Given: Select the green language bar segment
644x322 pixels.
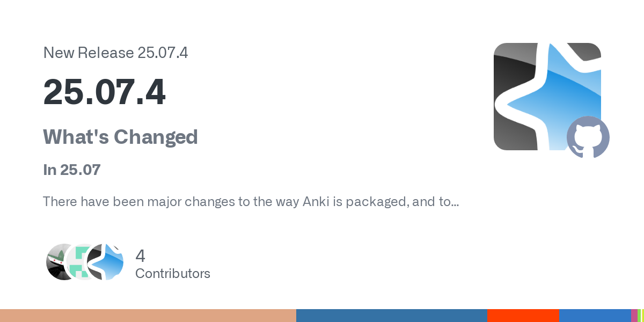Looking at the screenshot, I should [639, 316].
